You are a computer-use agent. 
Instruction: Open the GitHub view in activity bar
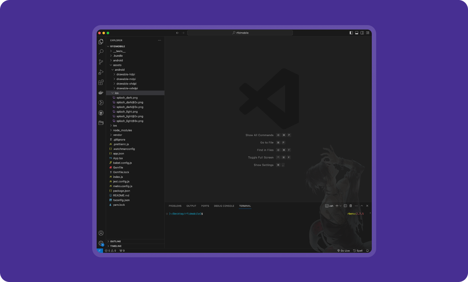101,113
